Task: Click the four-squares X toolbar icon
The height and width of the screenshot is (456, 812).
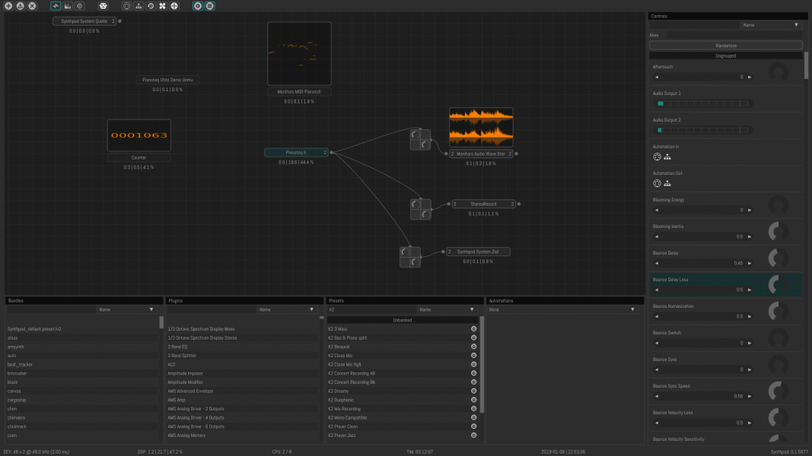Action: [163, 5]
